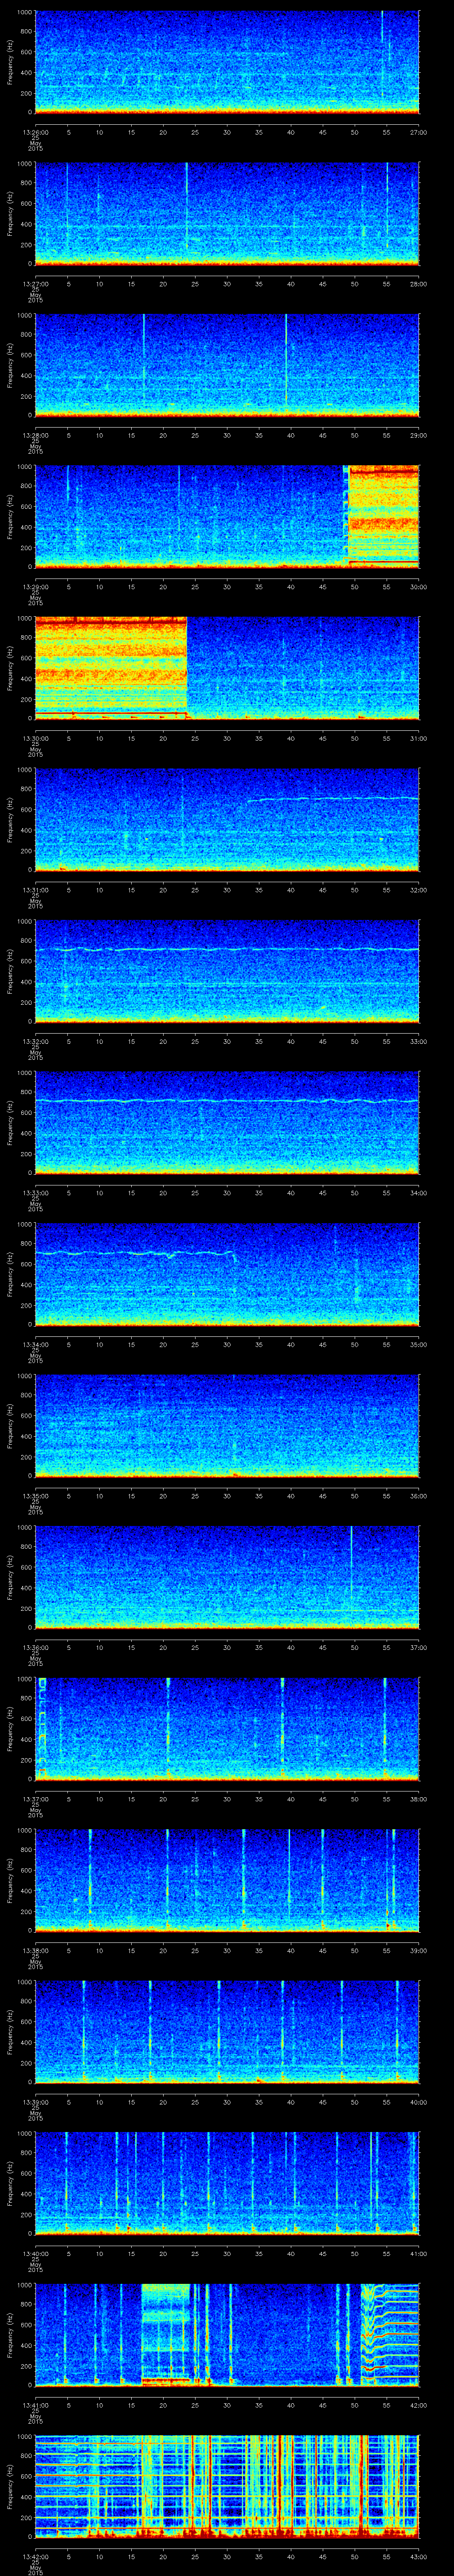This screenshot has height=2576, width=454.
Task: Click the 13:28:00 start time label
Action: 35,435
